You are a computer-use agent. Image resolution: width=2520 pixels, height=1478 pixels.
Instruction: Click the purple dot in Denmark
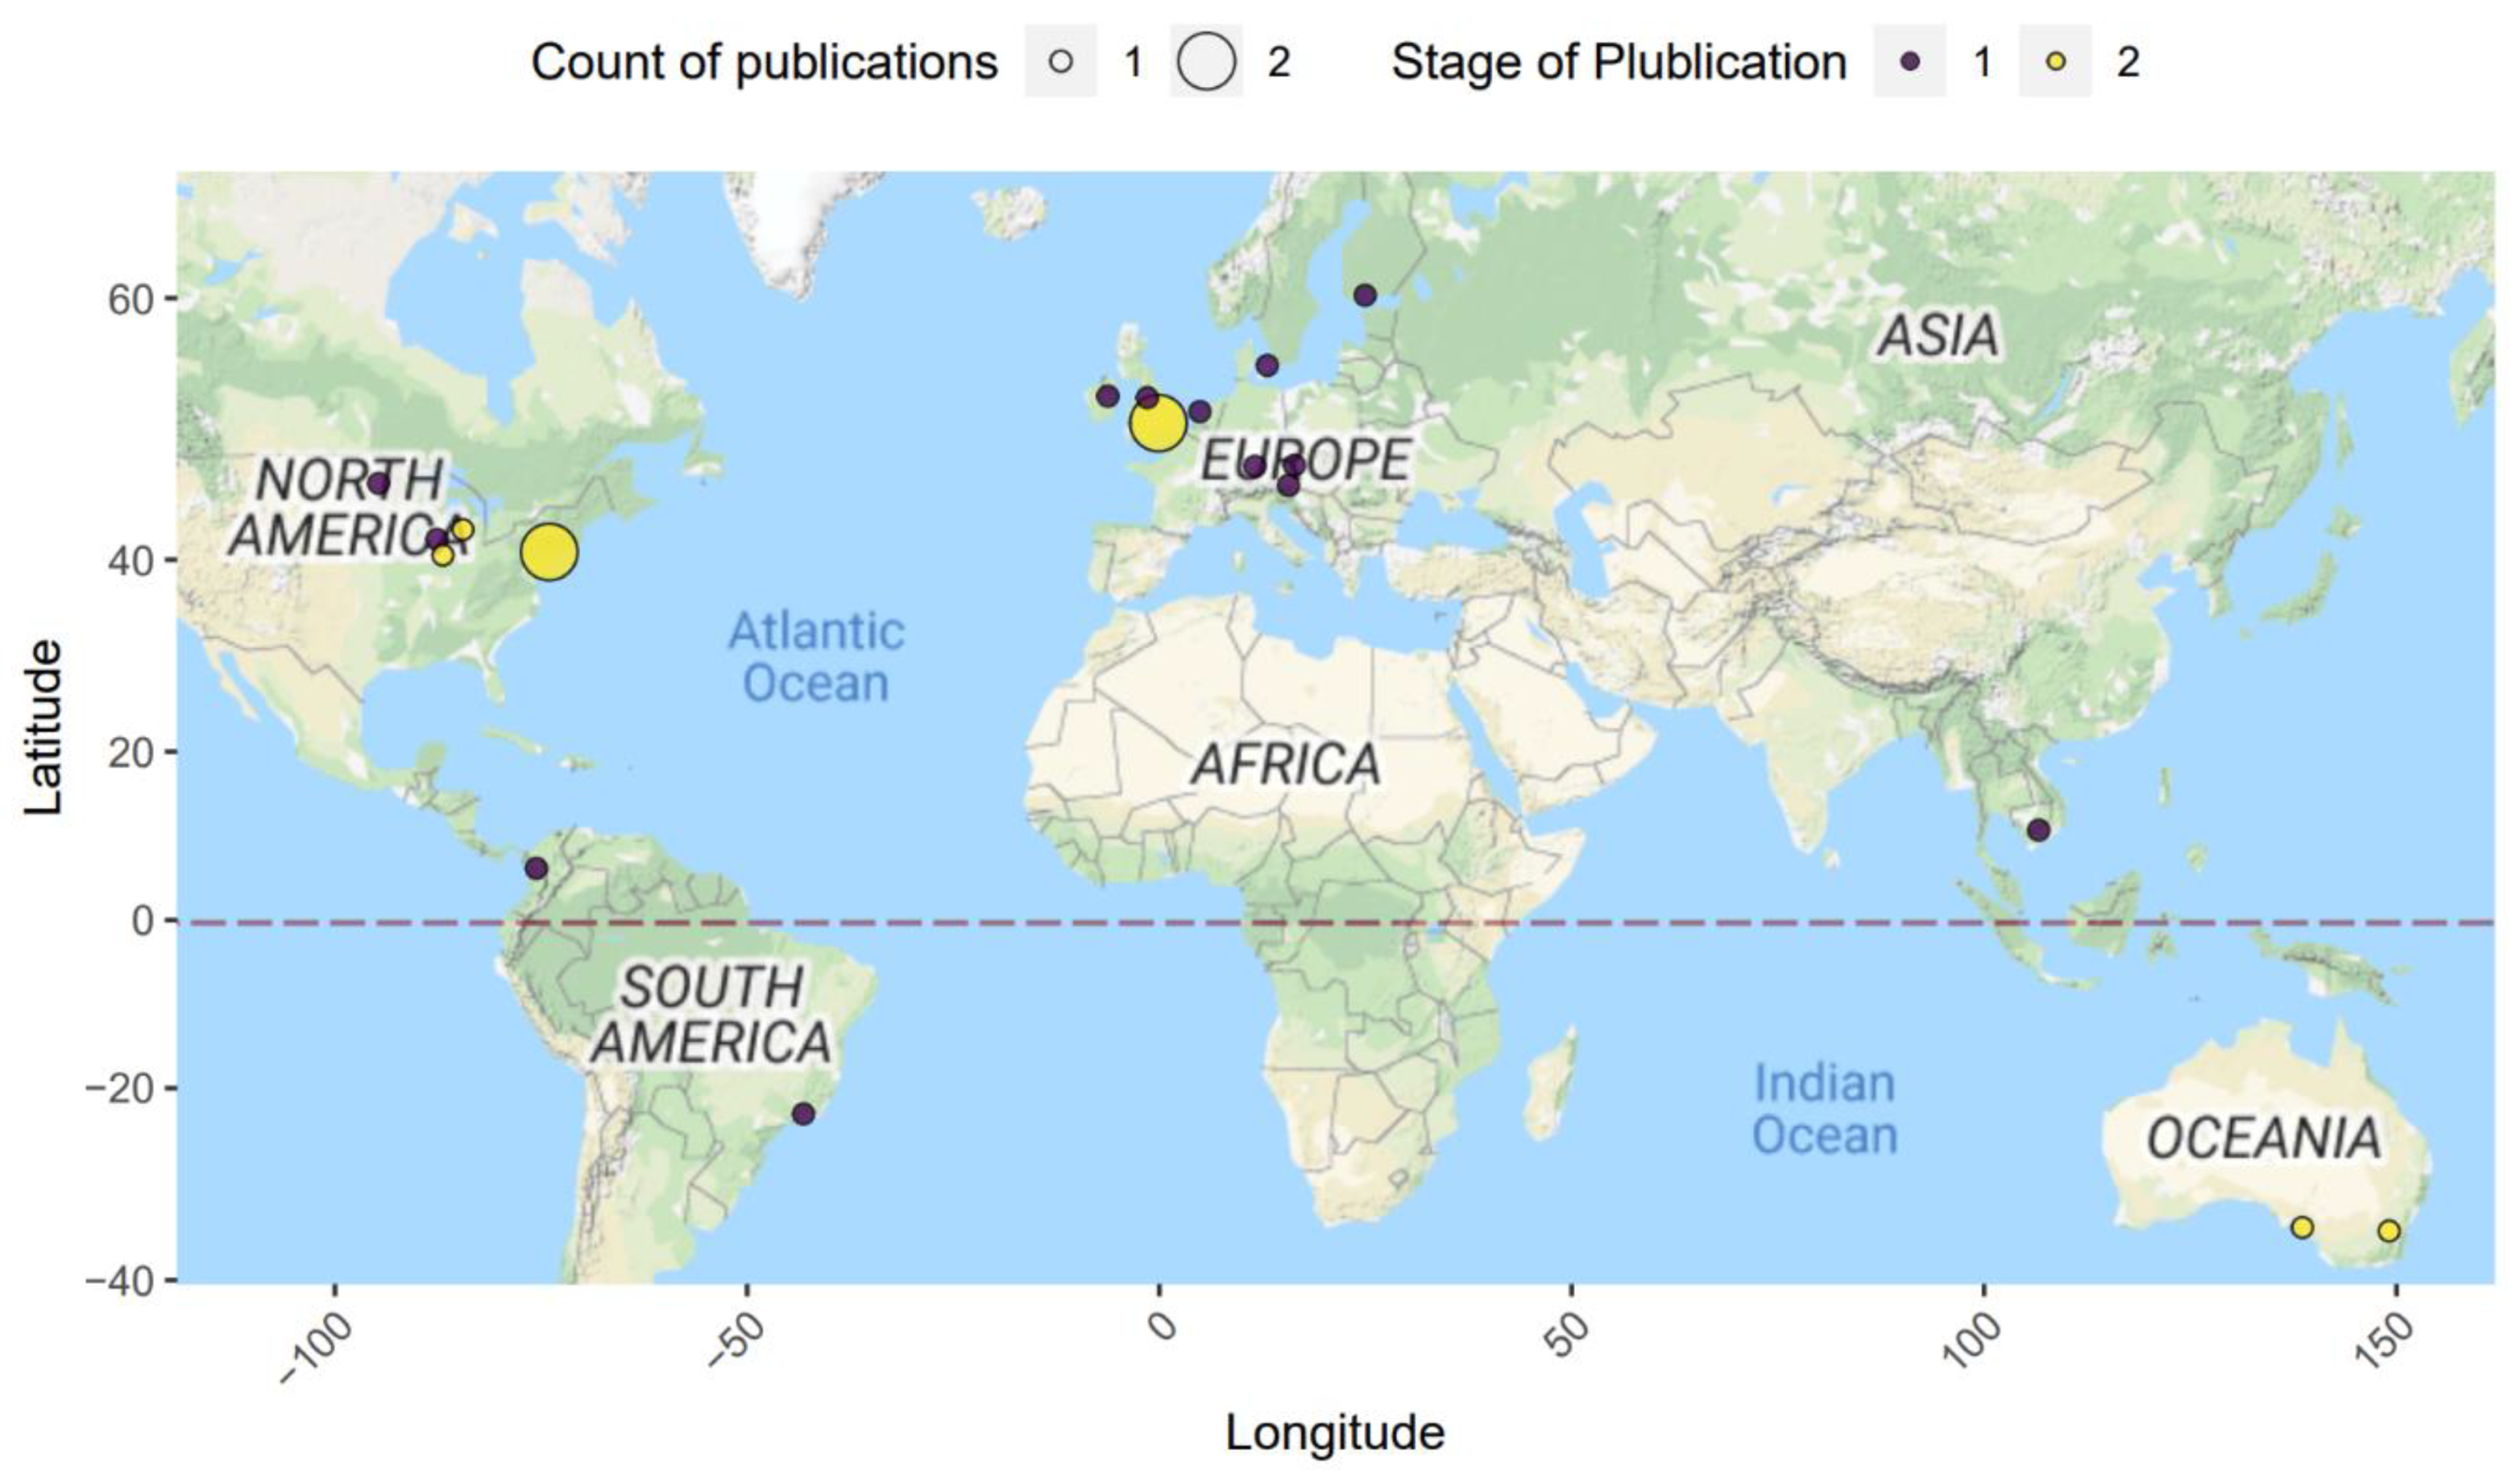(x=1267, y=365)
